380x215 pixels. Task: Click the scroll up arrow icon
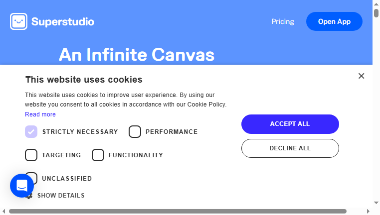point(376,4)
